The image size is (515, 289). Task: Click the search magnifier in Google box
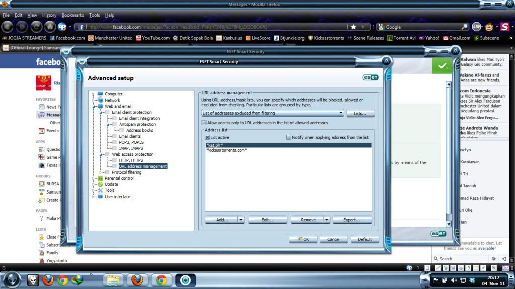point(464,27)
